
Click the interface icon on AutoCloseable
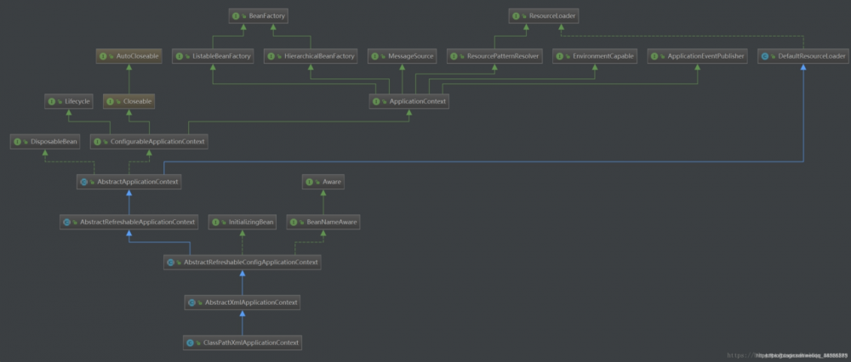point(103,56)
